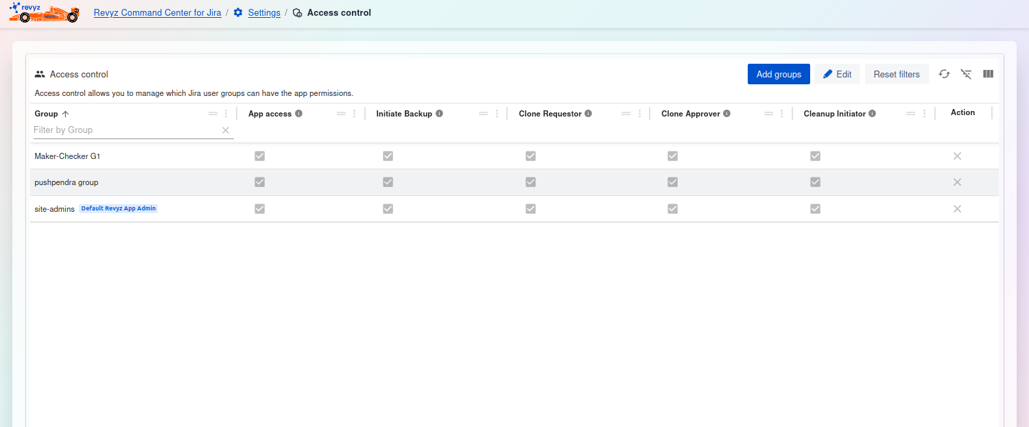Toggle Clone Approver checkbox for site-admins
The image size is (1029, 427).
pyautogui.click(x=672, y=209)
